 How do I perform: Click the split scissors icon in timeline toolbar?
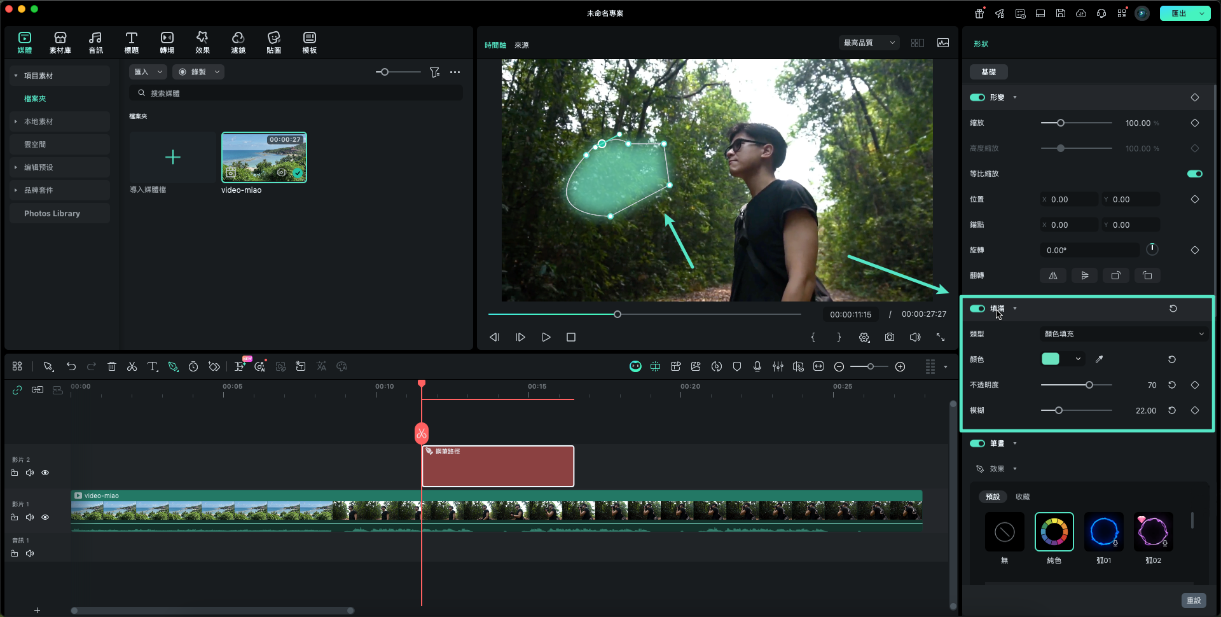[132, 366]
